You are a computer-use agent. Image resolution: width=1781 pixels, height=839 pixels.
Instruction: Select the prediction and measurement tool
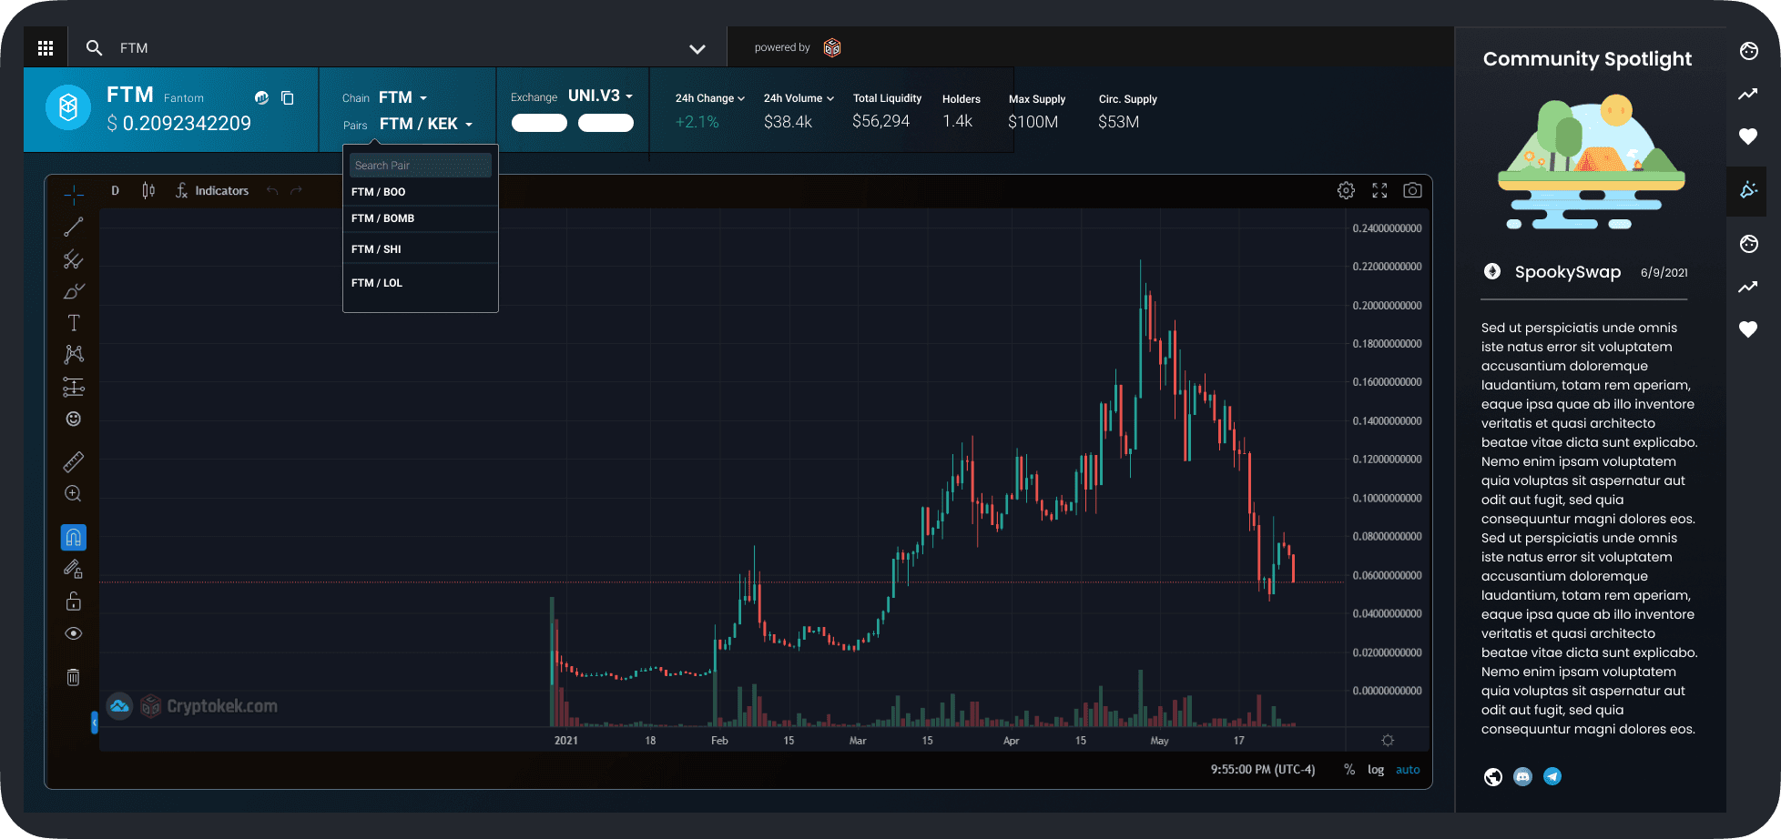coord(74,387)
